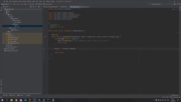The height and width of the screenshot is (102, 181).
Task: Click the warnings indicator in editor corner
Action: [x=174, y=9]
